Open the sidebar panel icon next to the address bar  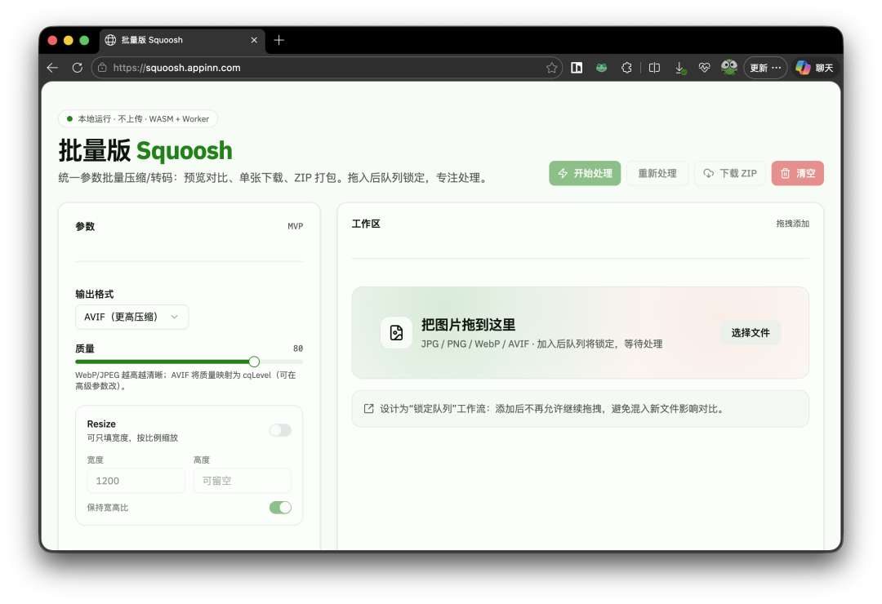click(577, 68)
